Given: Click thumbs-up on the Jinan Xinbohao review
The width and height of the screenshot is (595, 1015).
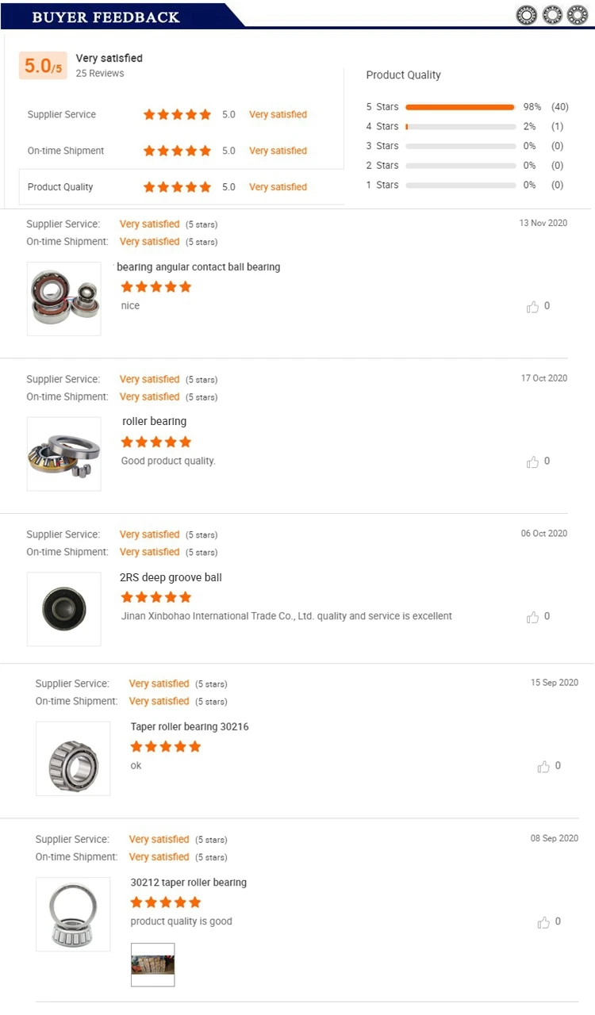Looking at the screenshot, I should tap(532, 618).
